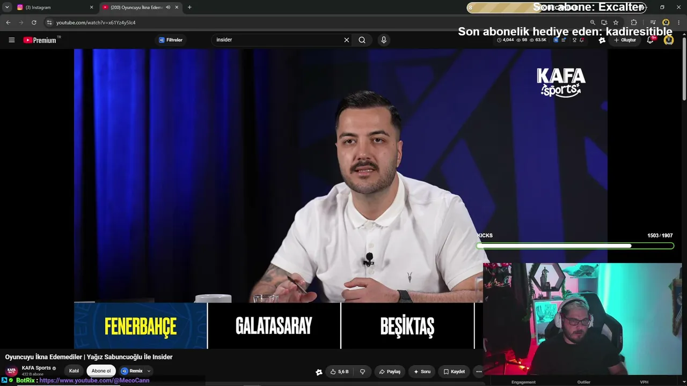Click the Outlier label

[584, 382]
